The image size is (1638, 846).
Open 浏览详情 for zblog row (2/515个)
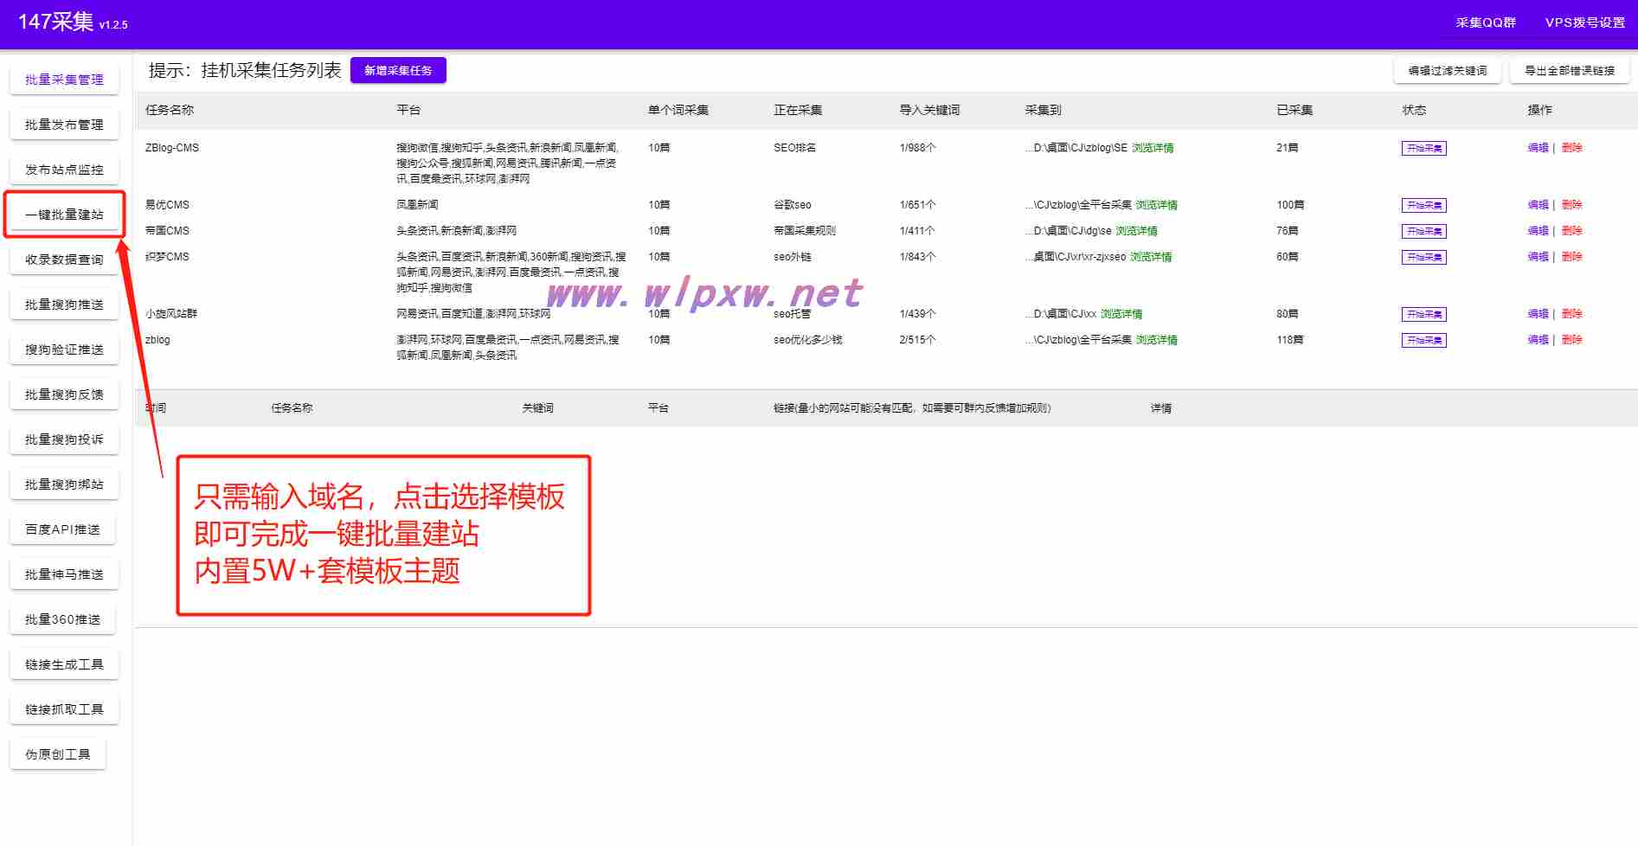tap(1156, 340)
